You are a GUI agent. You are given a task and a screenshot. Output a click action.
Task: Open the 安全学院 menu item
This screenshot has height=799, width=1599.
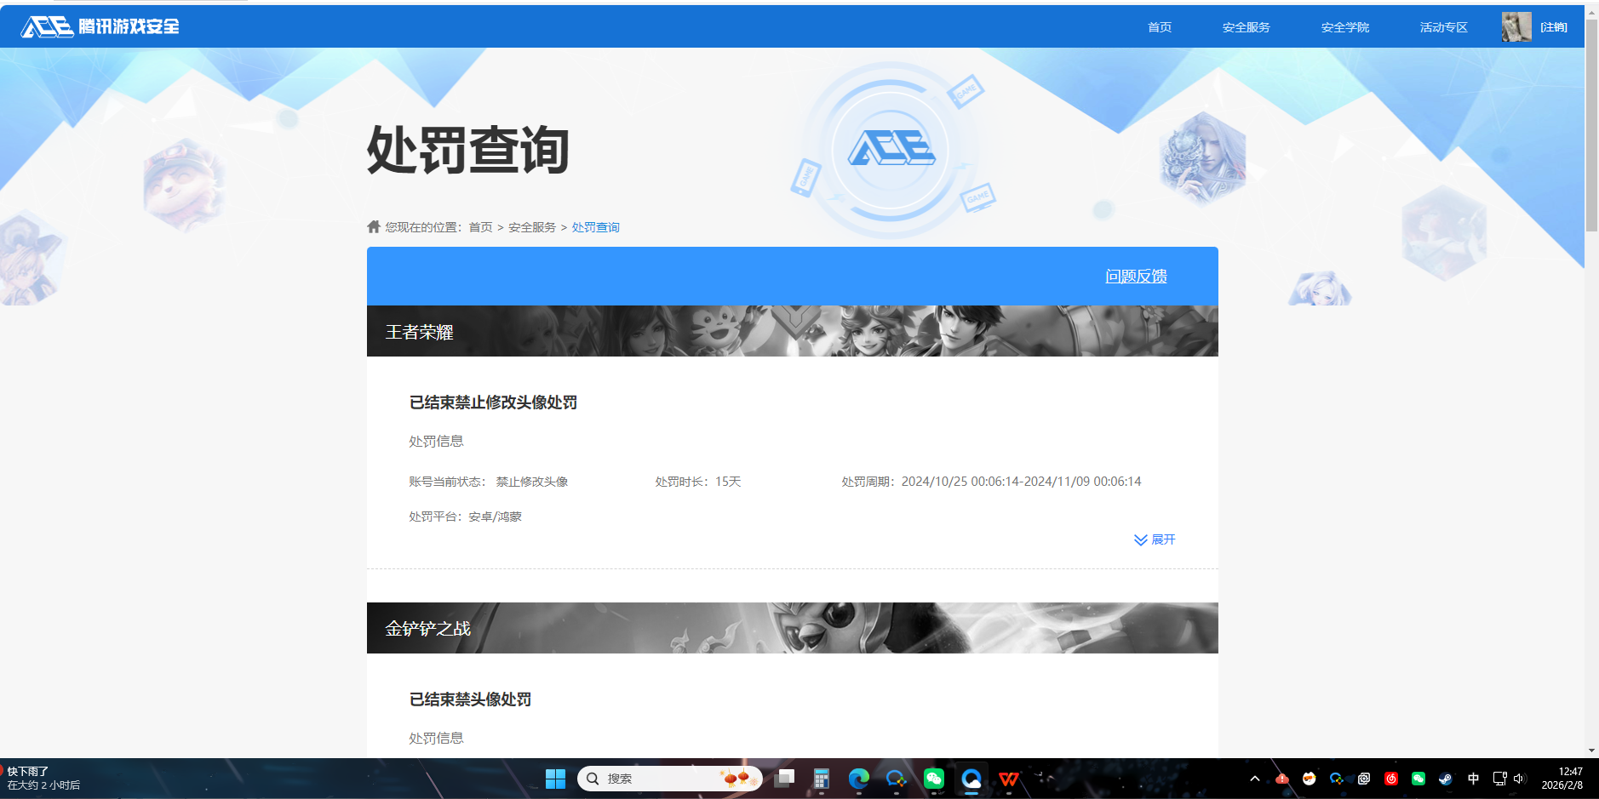[1344, 26]
